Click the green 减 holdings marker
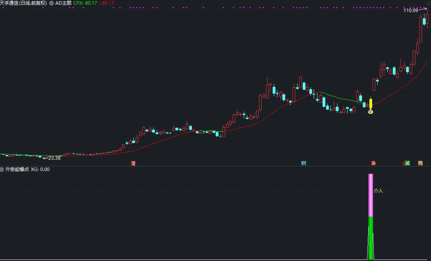This screenshot has width=431, height=261. (407, 163)
